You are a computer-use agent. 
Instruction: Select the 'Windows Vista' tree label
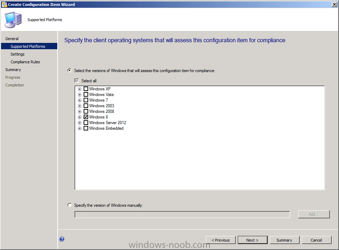tap(102, 94)
